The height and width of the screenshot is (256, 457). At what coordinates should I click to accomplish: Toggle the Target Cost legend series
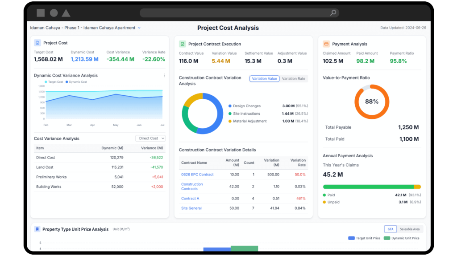pos(54,82)
